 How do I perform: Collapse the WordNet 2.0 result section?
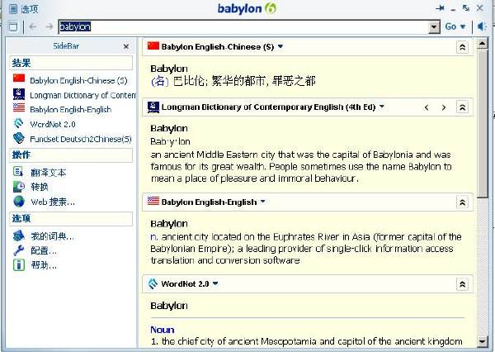point(462,284)
